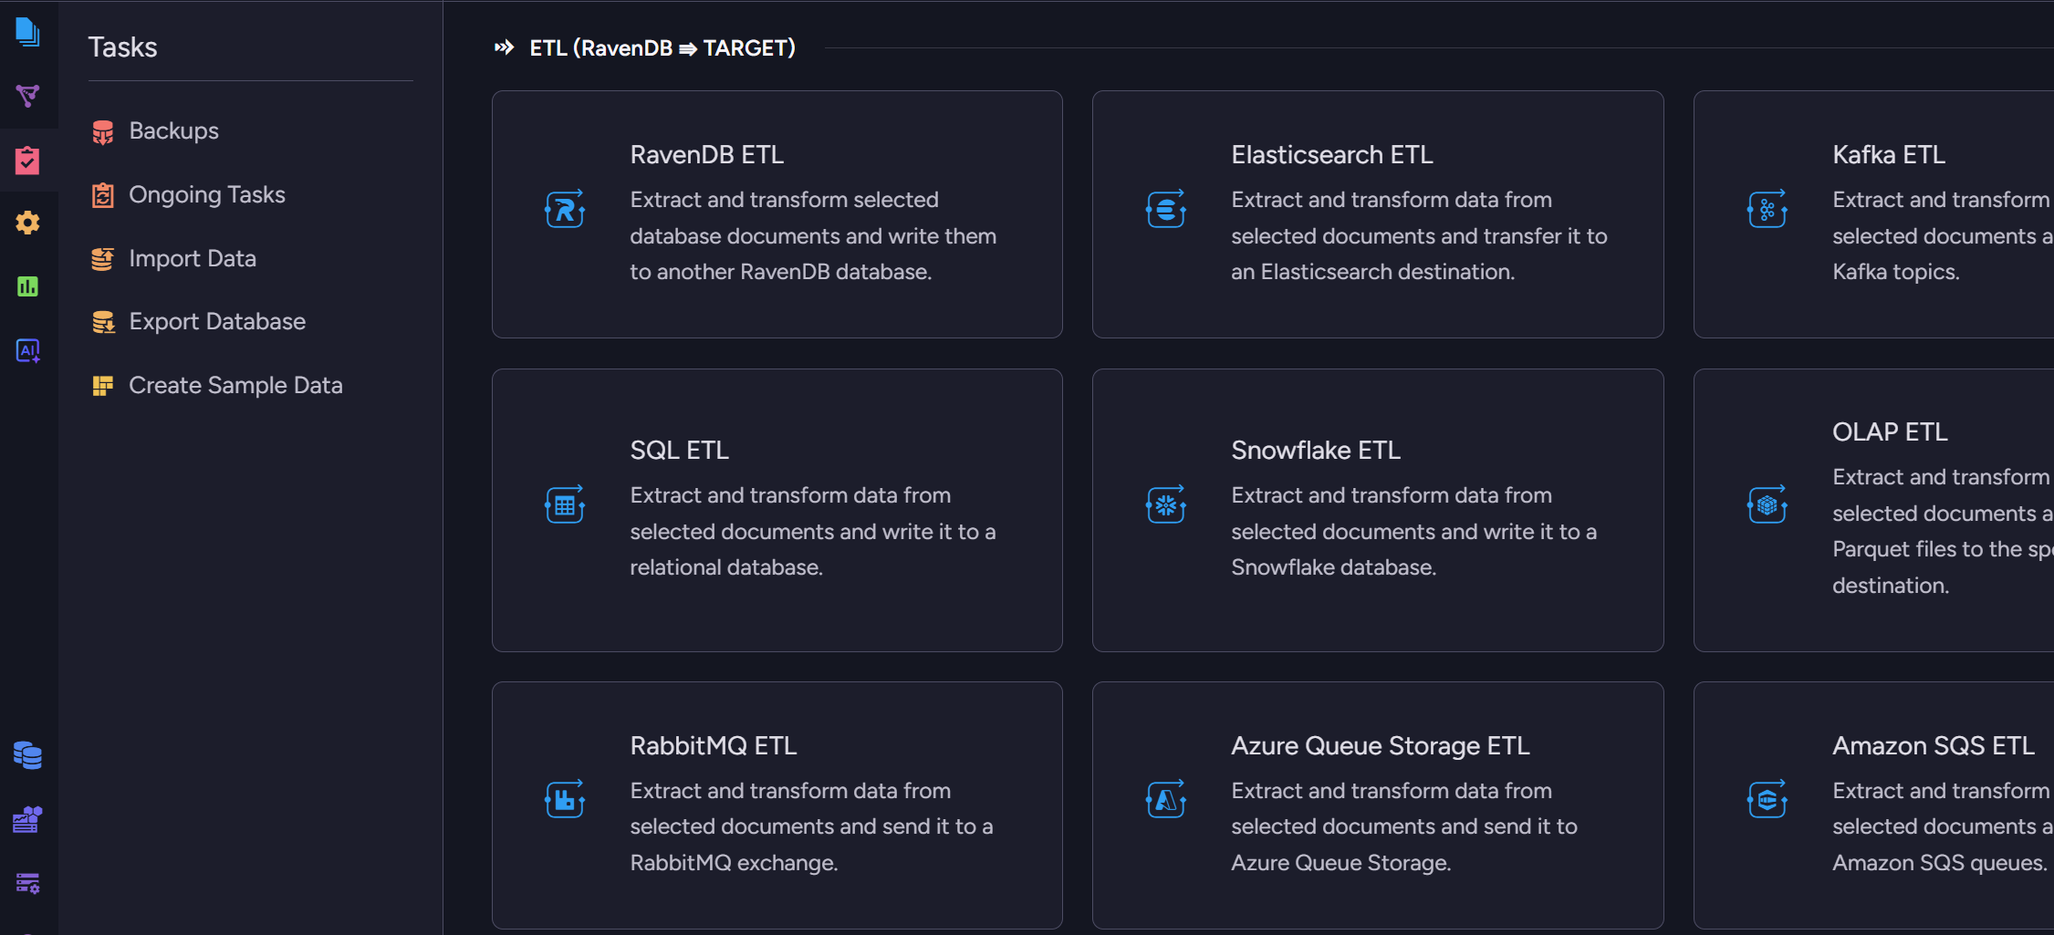Click the Indexes icon in left rail

(x=27, y=96)
